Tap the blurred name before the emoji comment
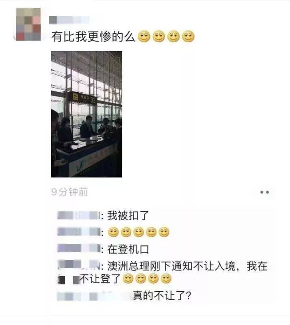Image resolution: width=290 pixels, height=325 pixels. tap(79, 232)
